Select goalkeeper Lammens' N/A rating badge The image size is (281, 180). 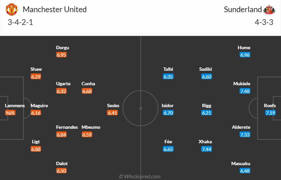pos(10,113)
